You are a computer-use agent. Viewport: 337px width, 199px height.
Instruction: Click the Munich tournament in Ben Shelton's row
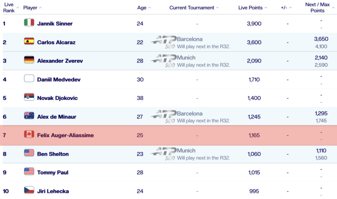point(186,151)
